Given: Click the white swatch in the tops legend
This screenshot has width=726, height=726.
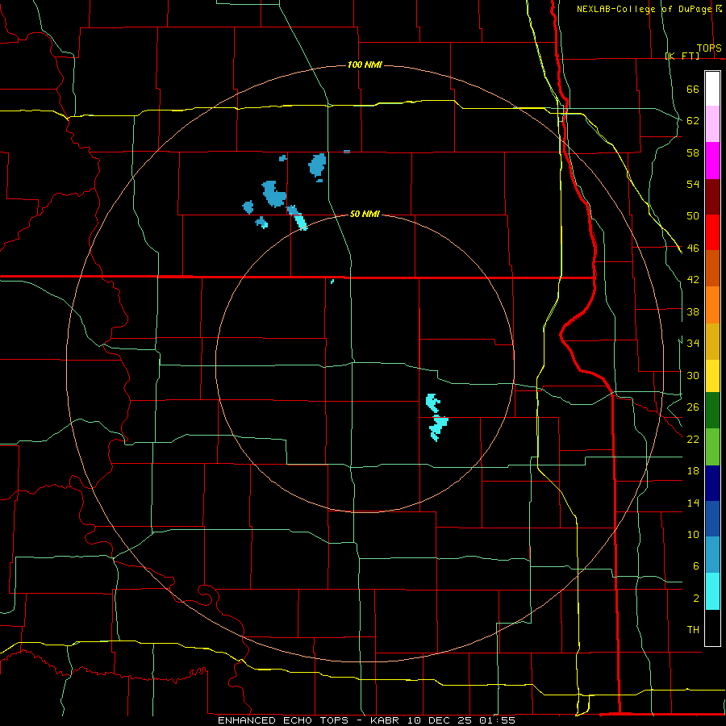Looking at the screenshot, I should tap(712, 89).
